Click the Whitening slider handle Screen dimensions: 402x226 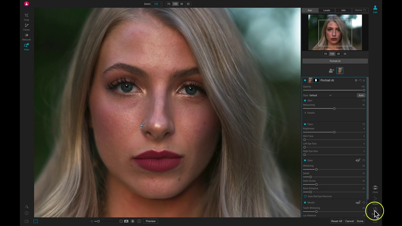(316, 169)
